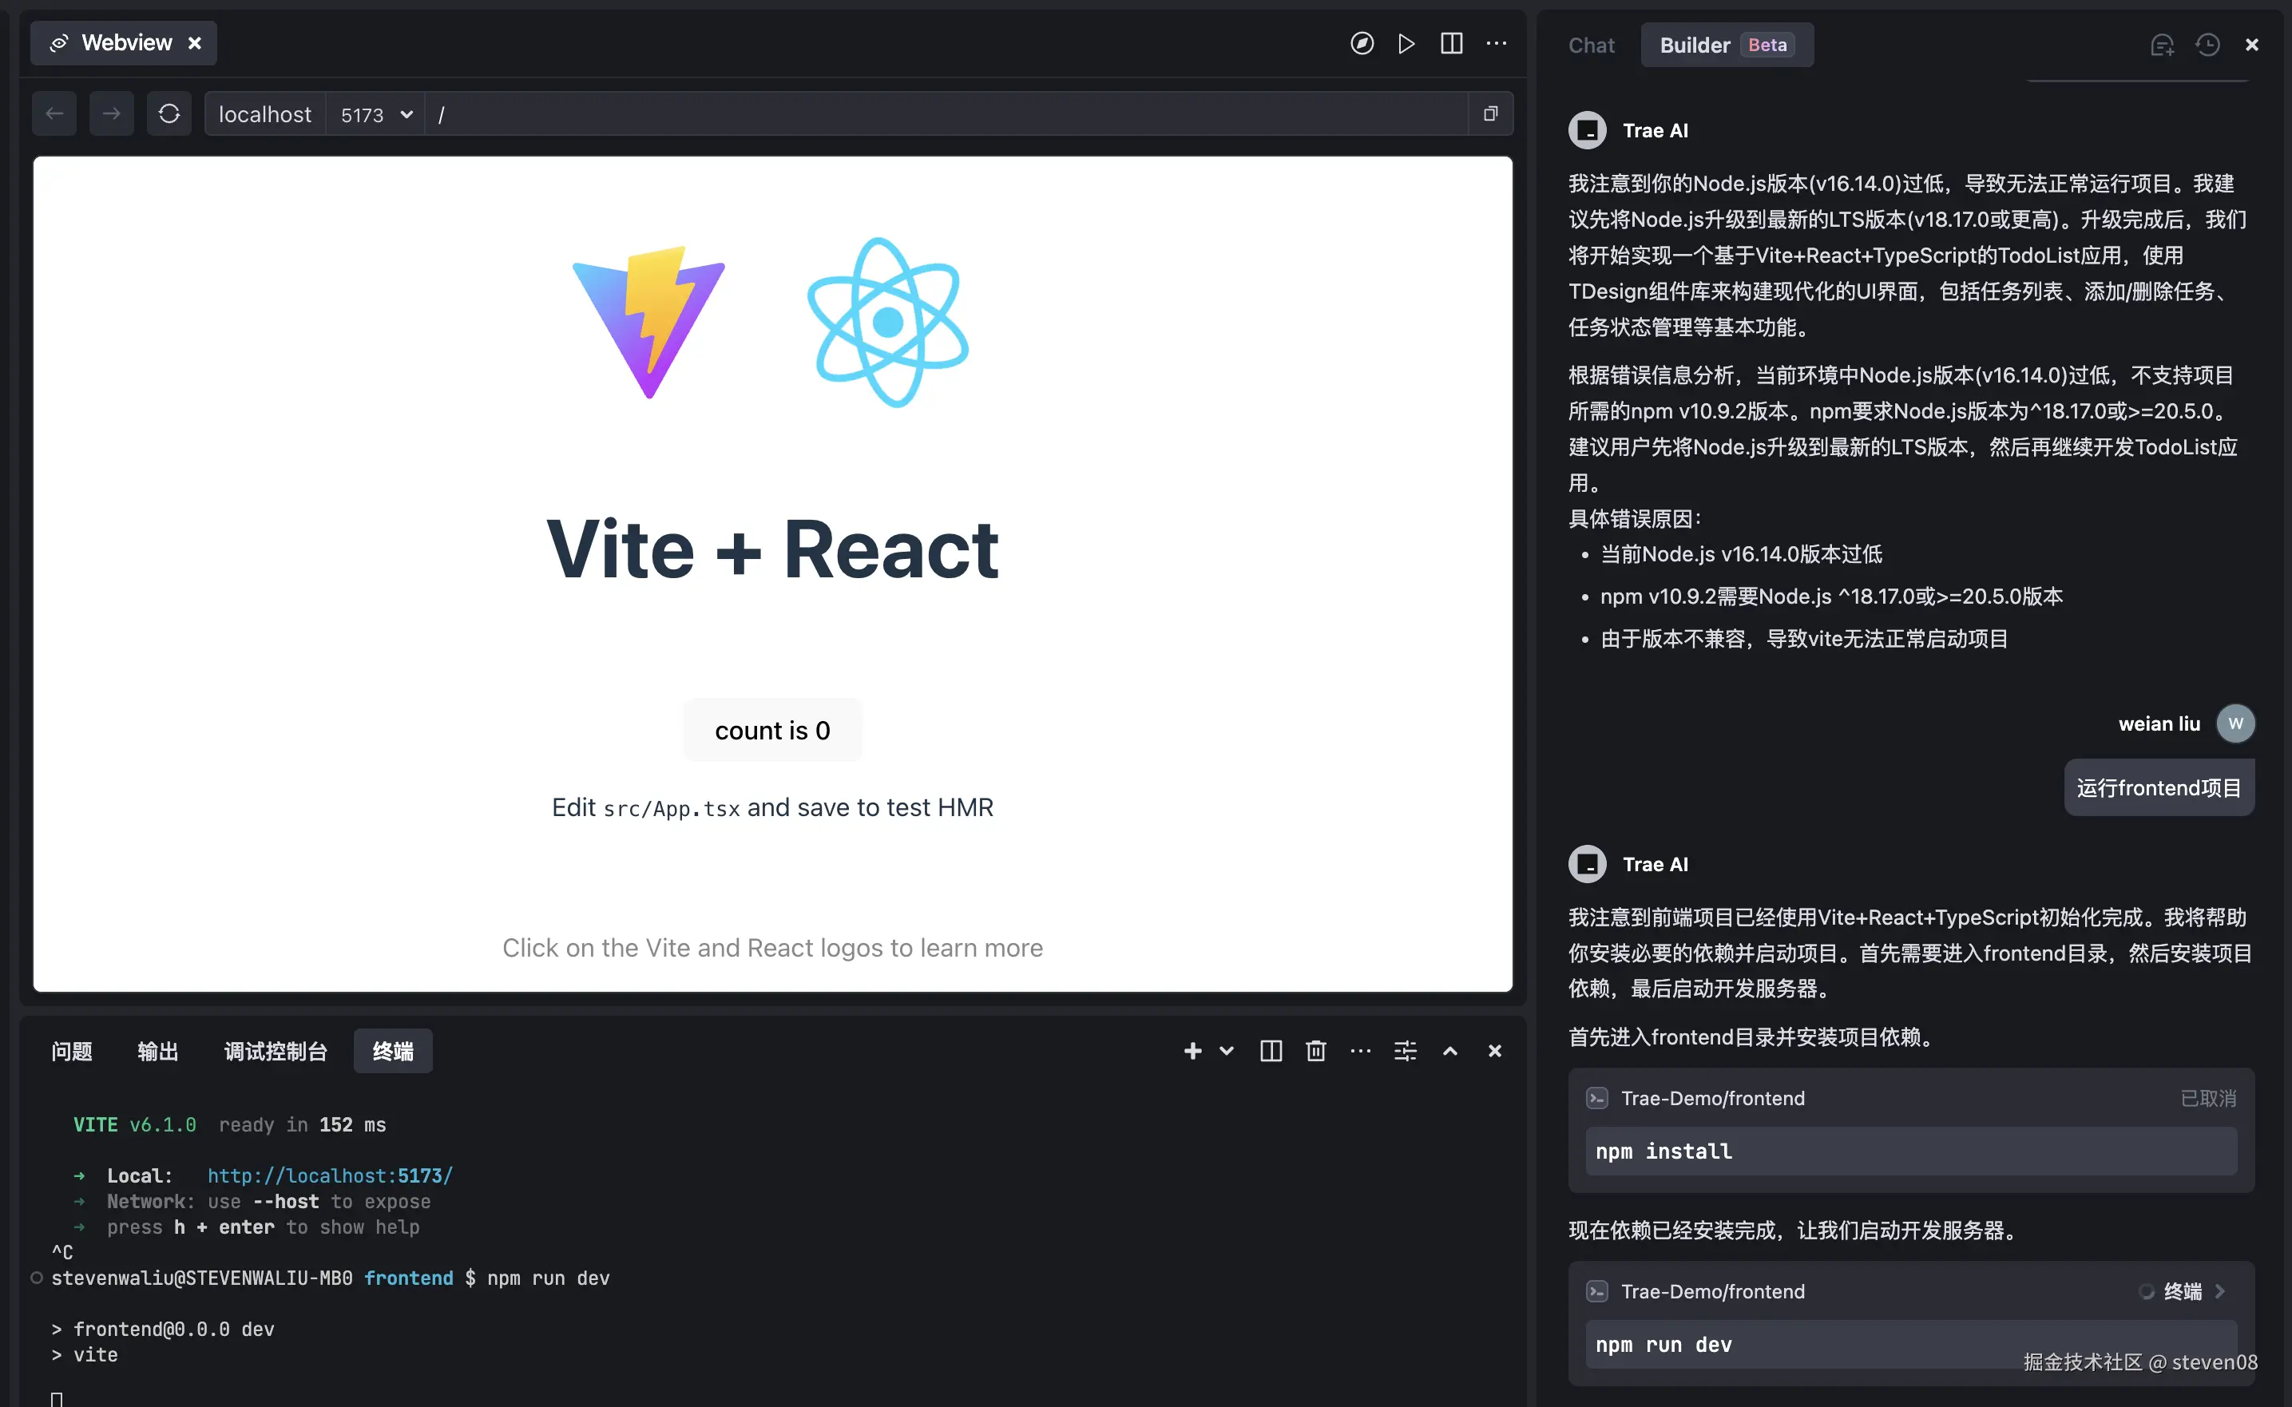Split the terminal panel
The width and height of the screenshot is (2292, 1407).
click(x=1271, y=1051)
